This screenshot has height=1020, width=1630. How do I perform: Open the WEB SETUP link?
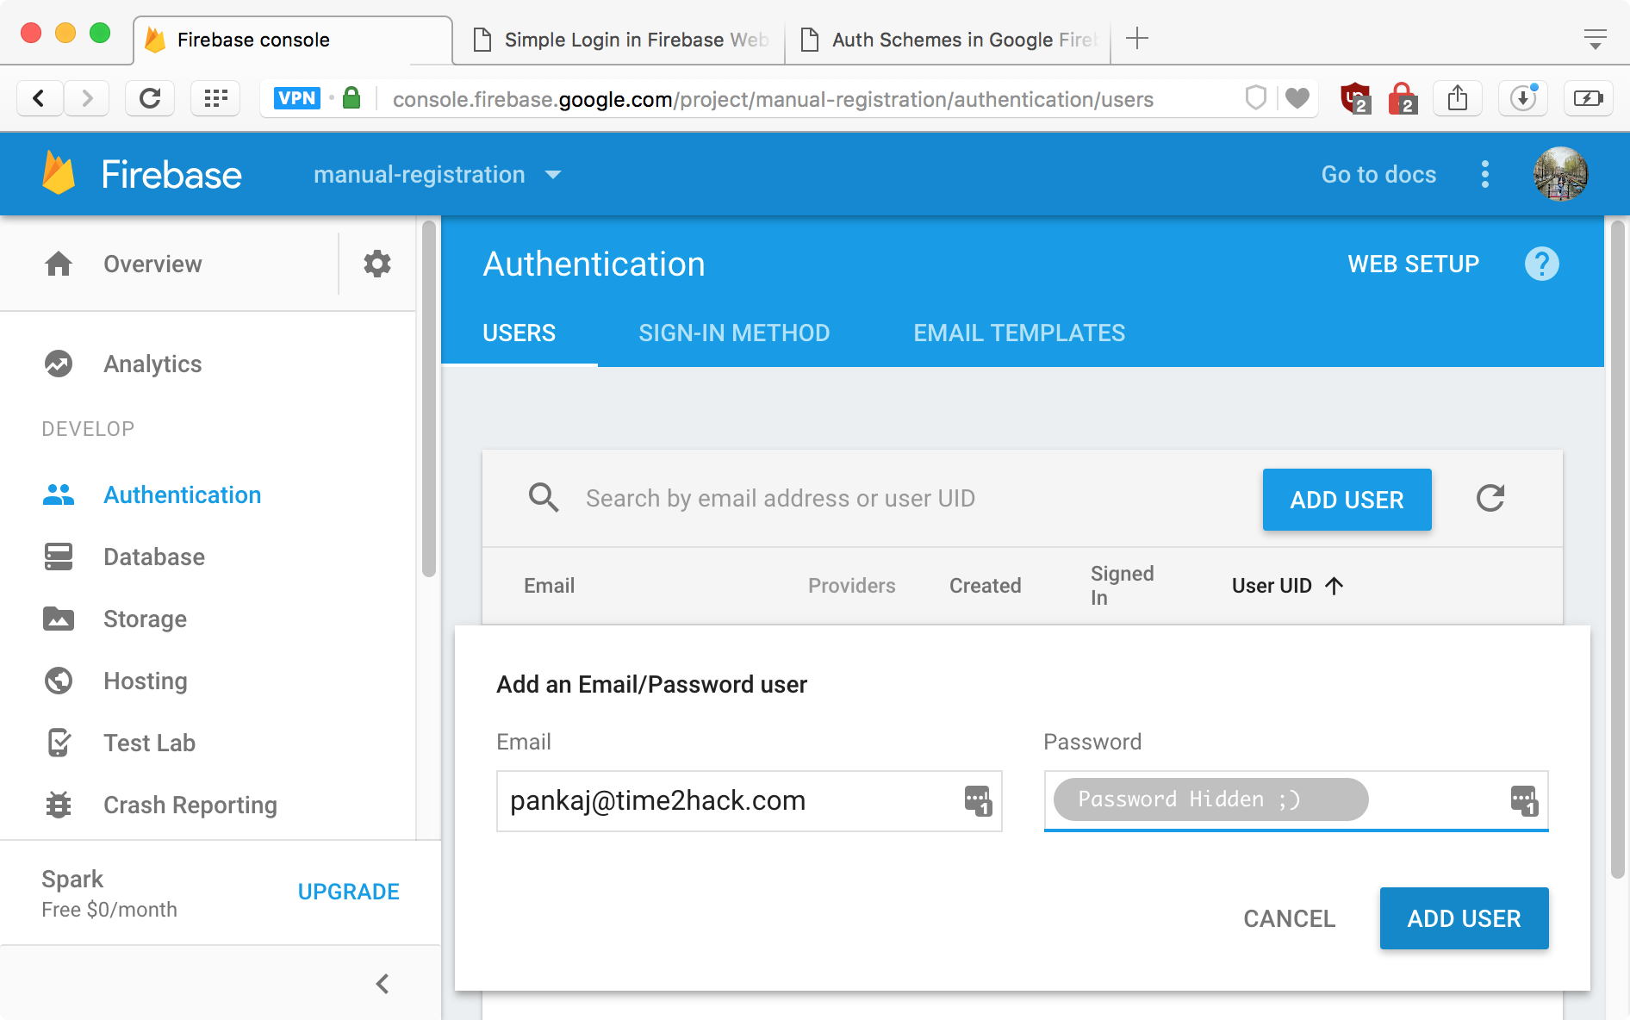[1413, 264]
